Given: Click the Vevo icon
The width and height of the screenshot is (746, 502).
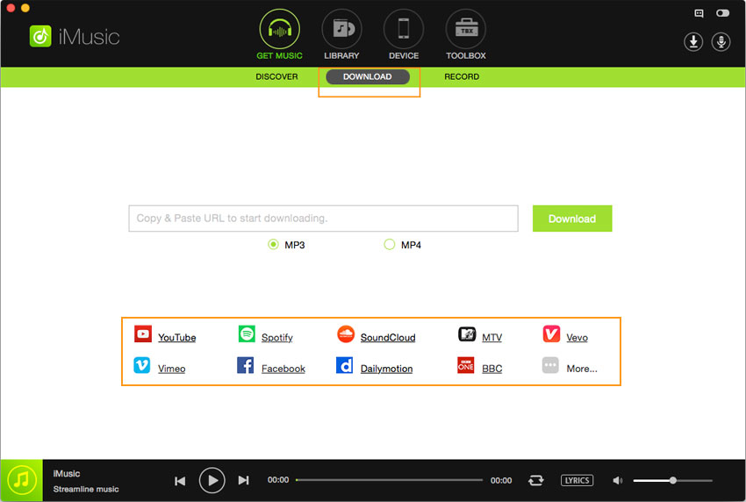Looking at the screenshot, I should pyautogui.click(x=551, y=334).
